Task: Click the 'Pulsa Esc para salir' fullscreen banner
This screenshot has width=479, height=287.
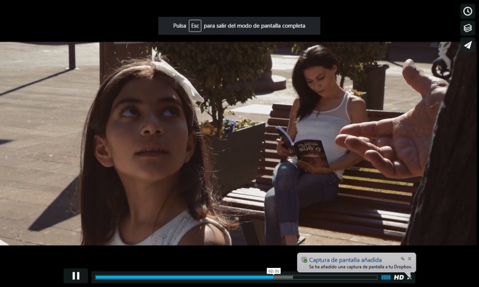Action: 255,26
